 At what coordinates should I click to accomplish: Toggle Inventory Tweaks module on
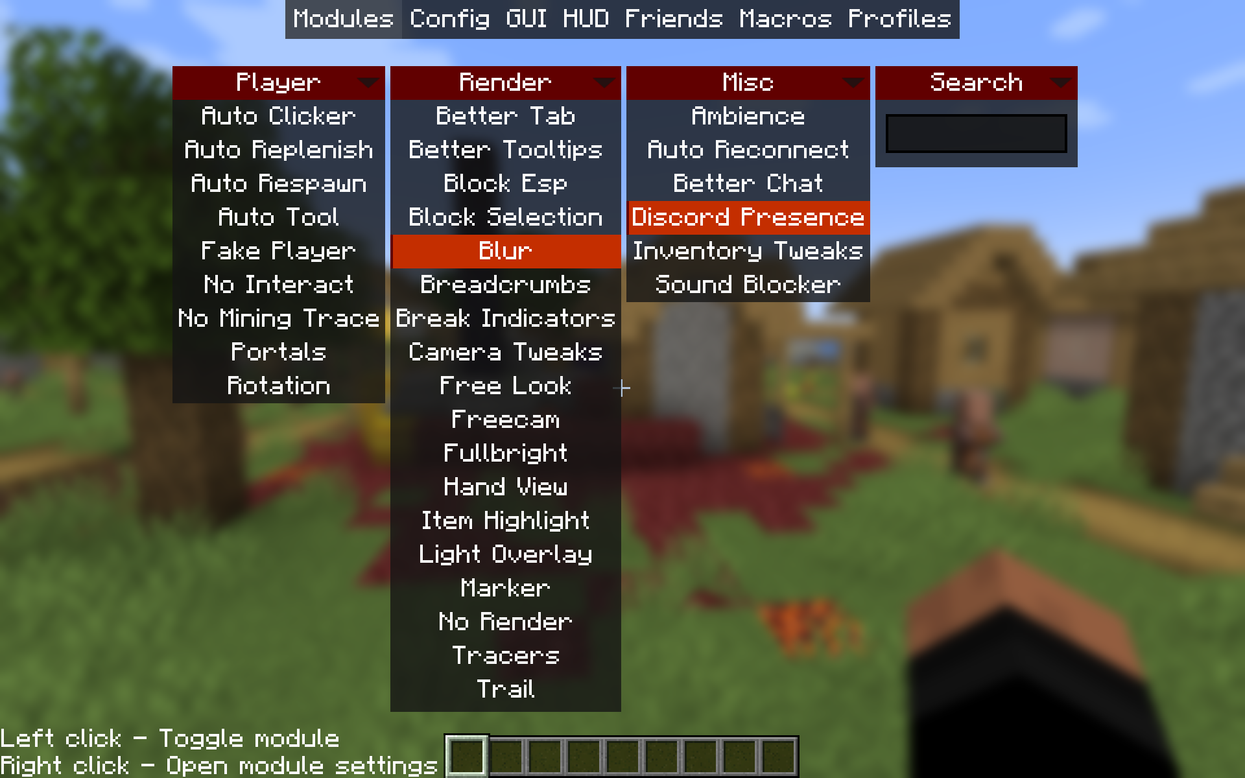(748, 251)
